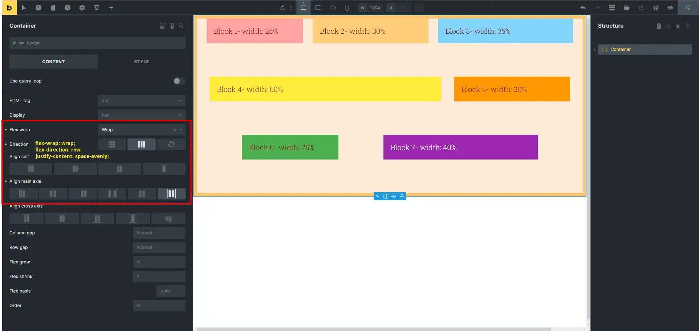
Task: Click the undo arrow icon
Action: pos(583,8)
